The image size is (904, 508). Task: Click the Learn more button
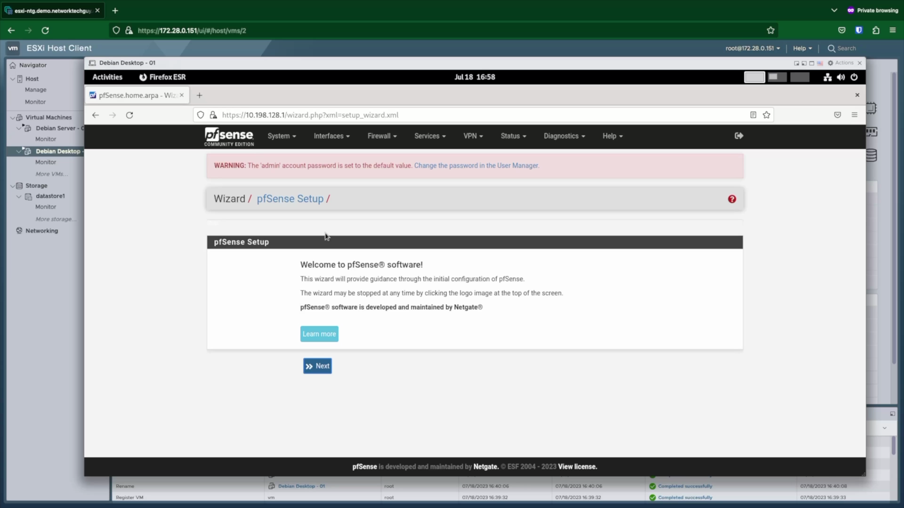319,334
